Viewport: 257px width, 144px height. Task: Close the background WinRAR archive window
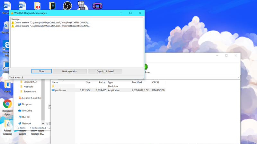click(x=236, y=56)
